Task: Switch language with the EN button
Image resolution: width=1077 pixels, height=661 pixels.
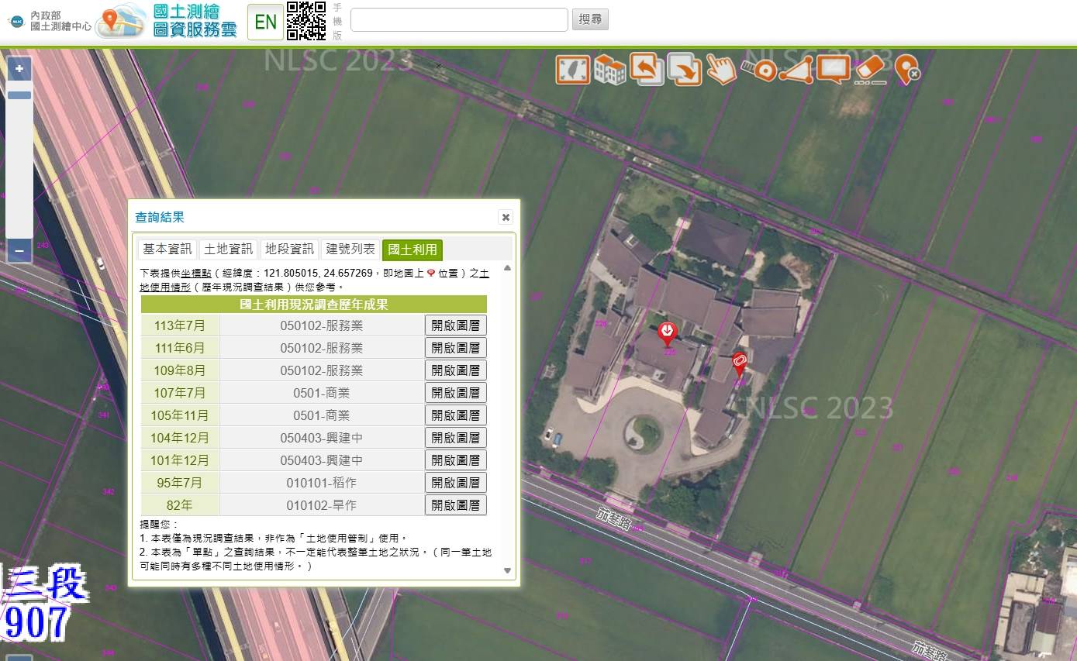Action: (x=265, y=22)
